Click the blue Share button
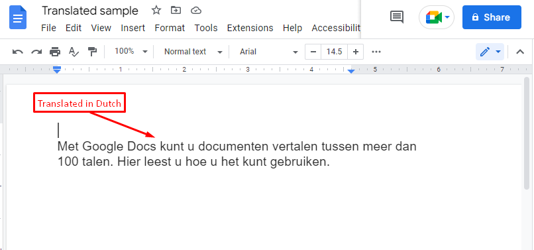 [x=492, y=17]
